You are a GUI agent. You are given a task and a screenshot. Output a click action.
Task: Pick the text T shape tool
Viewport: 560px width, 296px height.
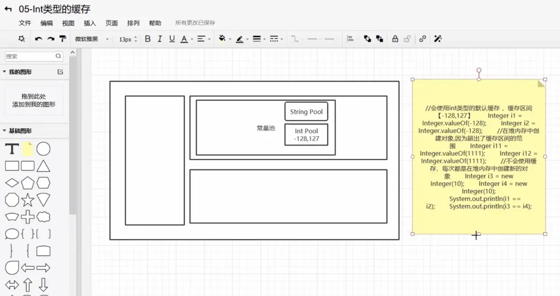pyautogui.click(x=12, y=149)
